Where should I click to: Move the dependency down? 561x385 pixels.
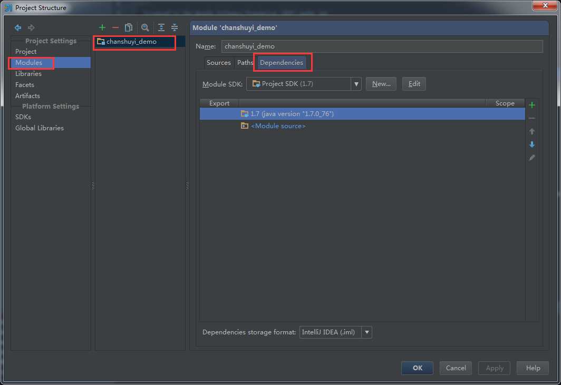coord(532,144)
